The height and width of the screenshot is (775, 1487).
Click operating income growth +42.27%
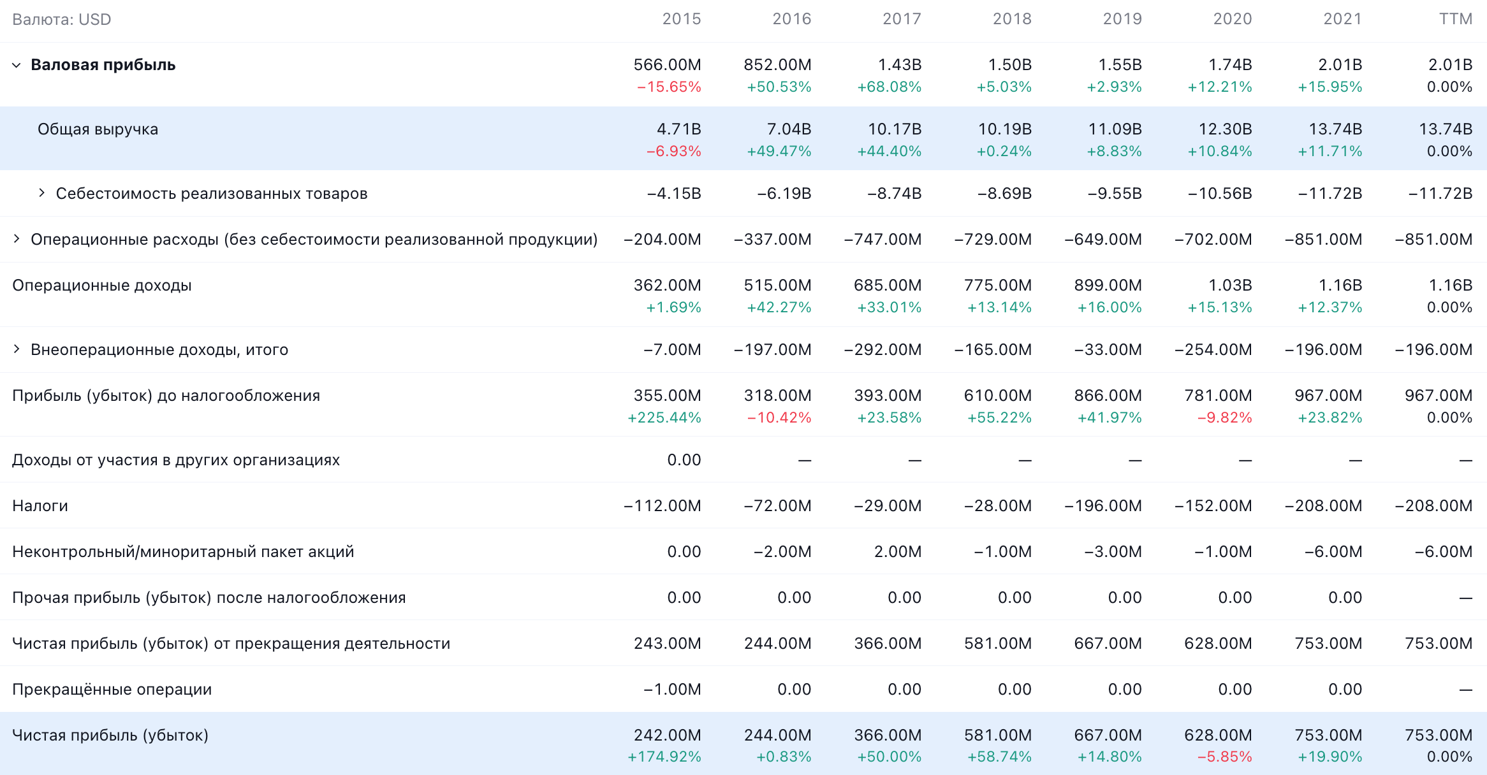(x=779, y=307)
